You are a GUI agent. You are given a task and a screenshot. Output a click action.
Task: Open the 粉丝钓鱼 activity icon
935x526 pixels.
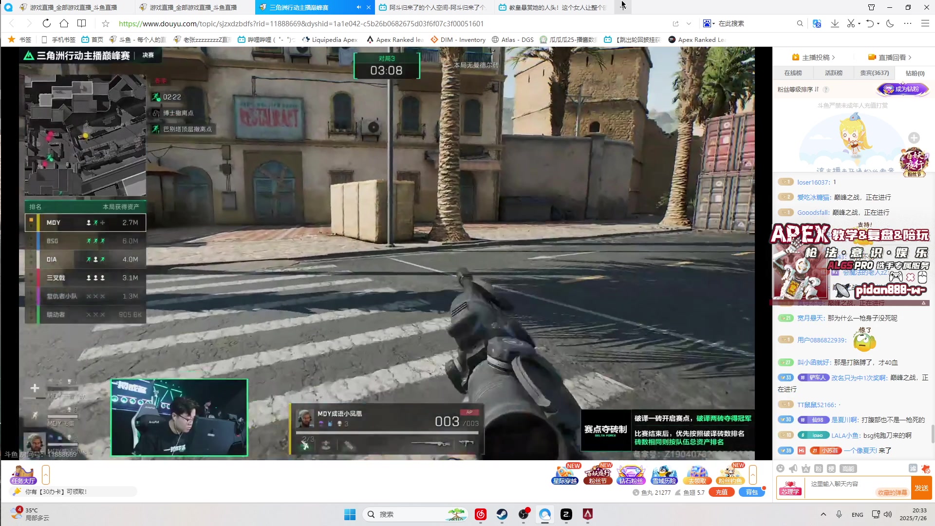click(x=730, y=475)
